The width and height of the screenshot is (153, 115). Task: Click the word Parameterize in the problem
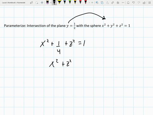click(15, 26)
